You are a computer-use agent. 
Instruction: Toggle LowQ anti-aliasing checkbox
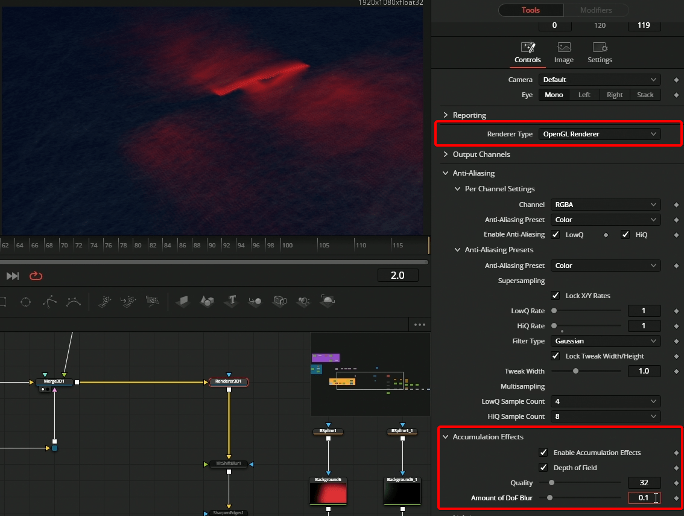[x=556, y=234]
